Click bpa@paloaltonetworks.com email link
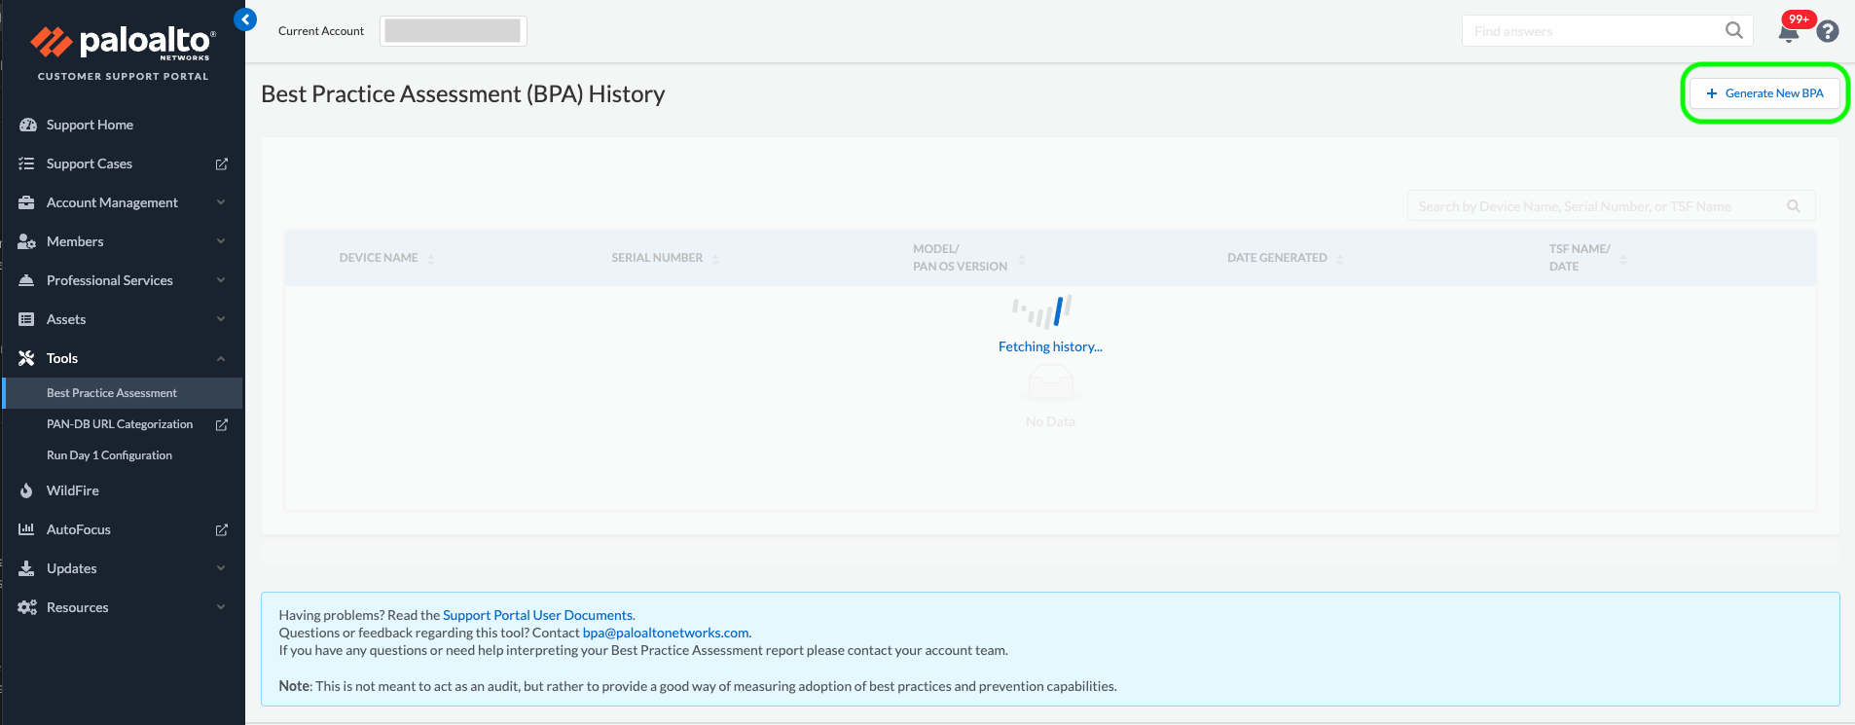 tap(666, 633)
